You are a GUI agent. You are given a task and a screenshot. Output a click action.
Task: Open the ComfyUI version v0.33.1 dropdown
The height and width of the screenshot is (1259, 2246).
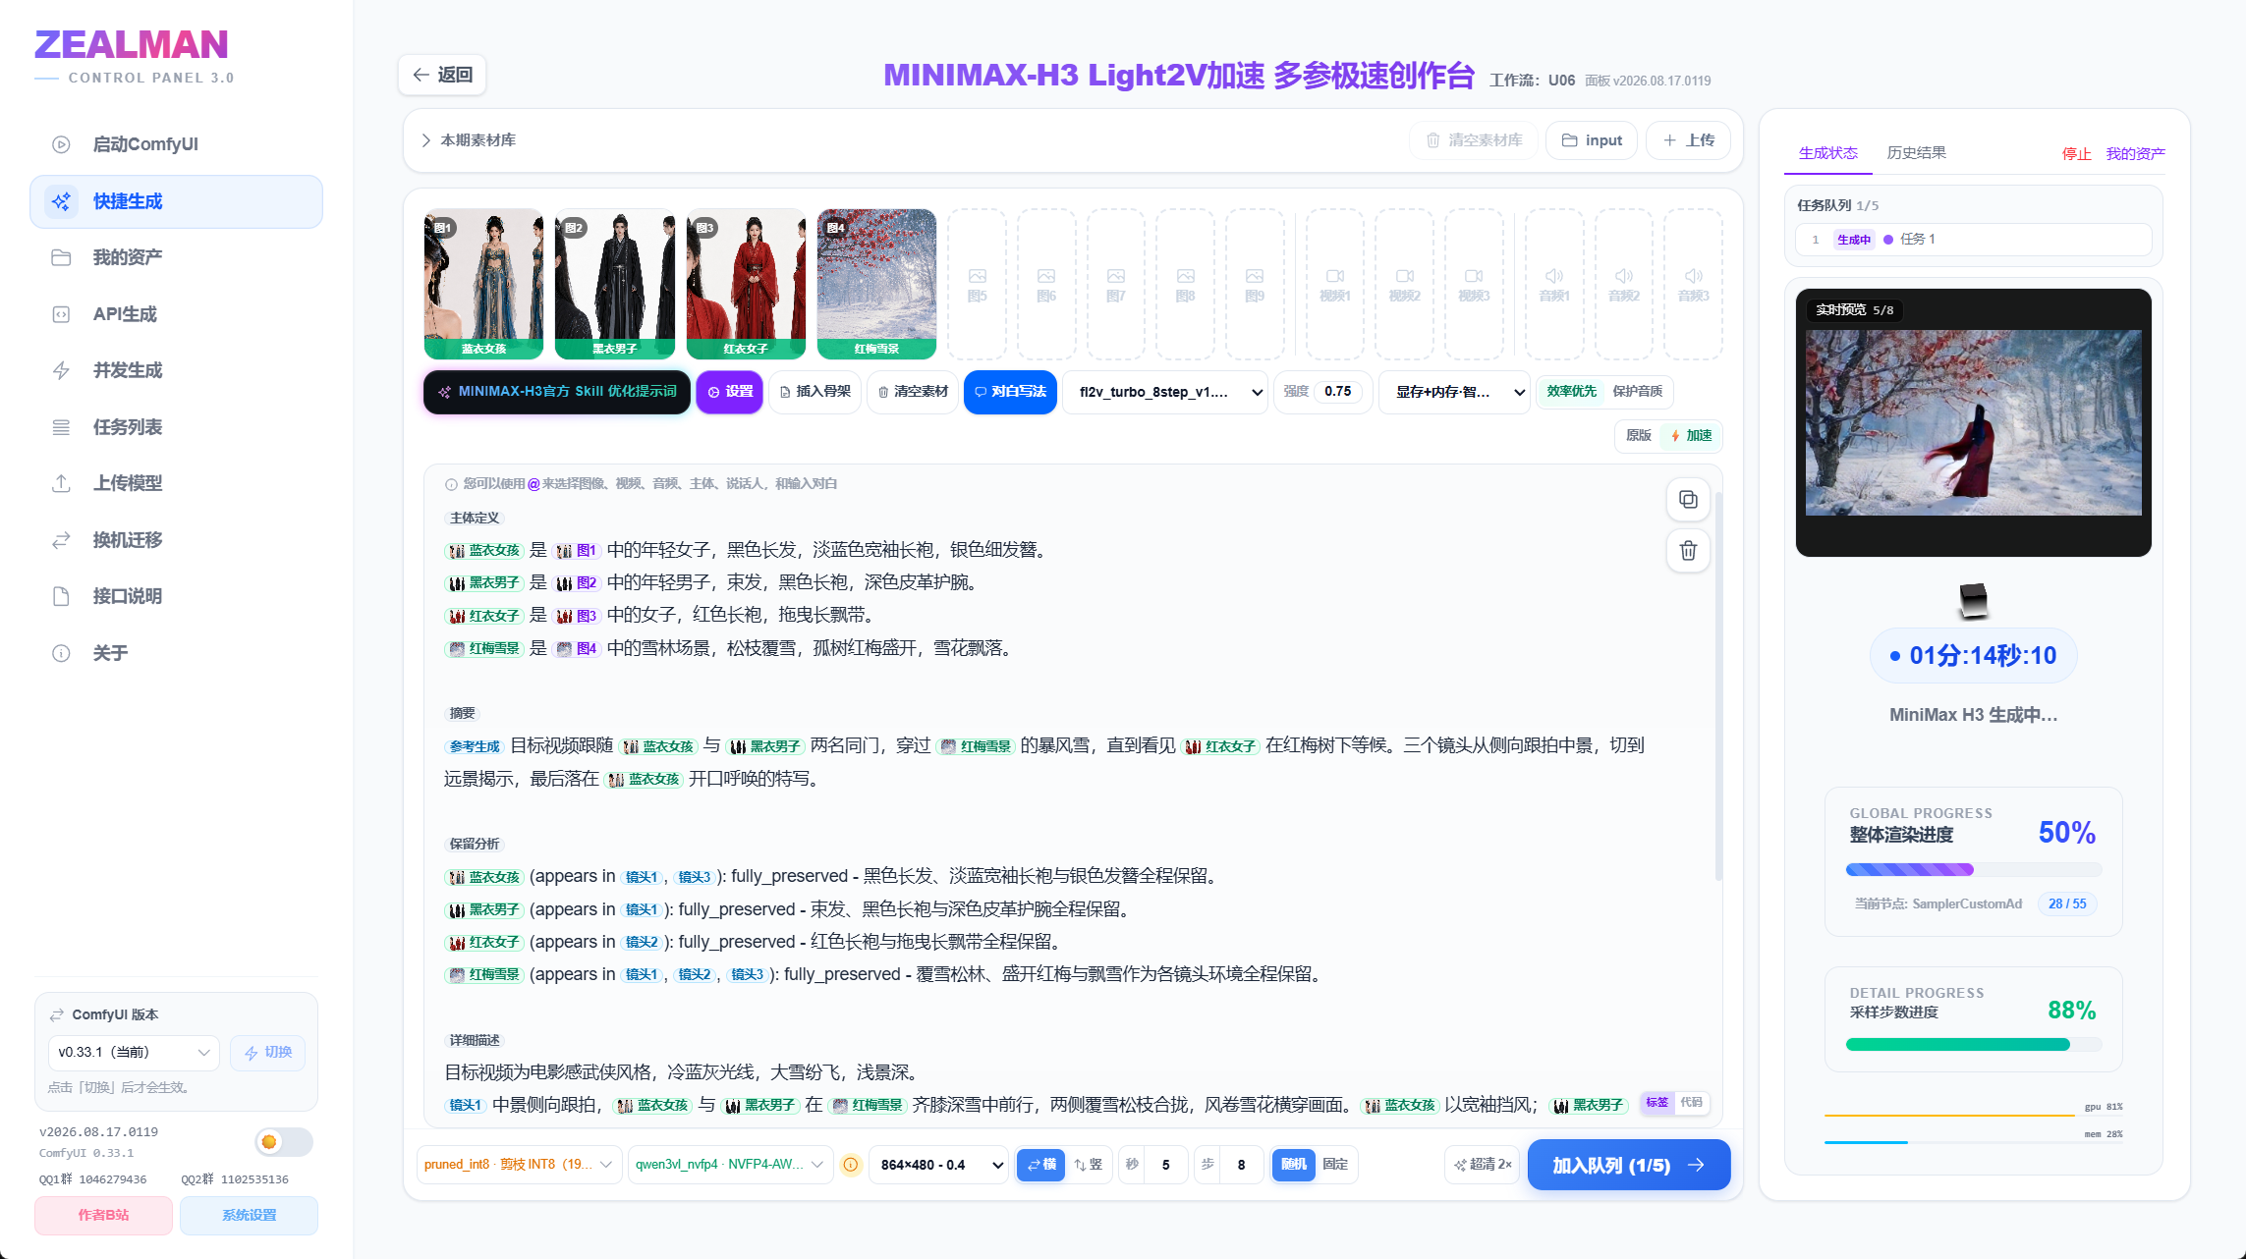tap(135, 1053)
